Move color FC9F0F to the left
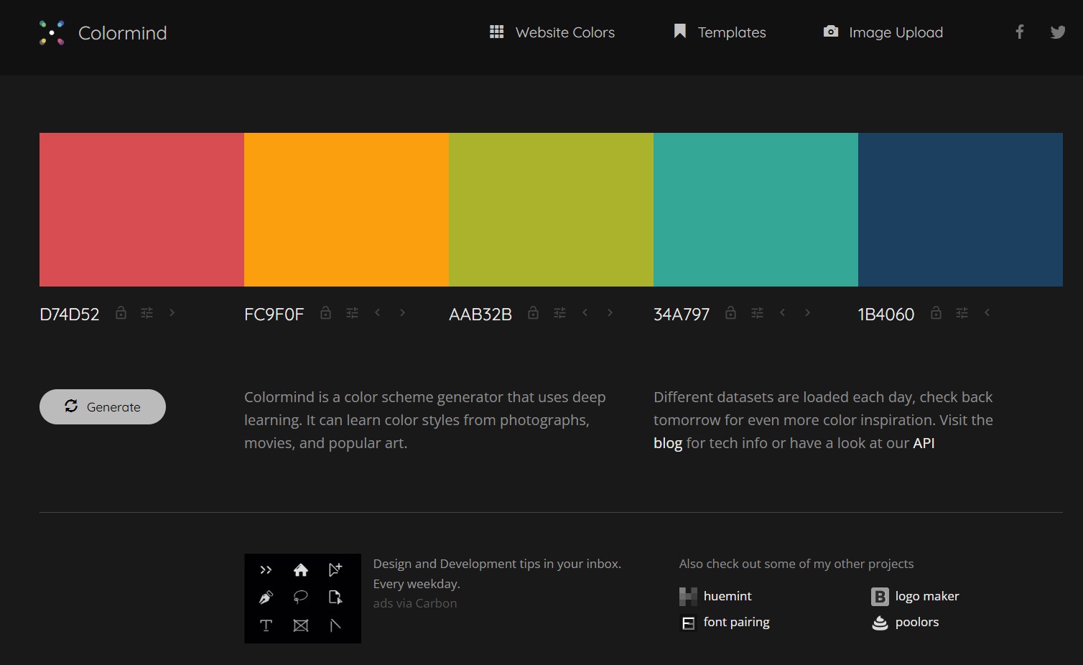This screenshot has width=1083, height=665. [x=378, y=312]
